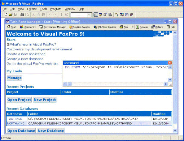Open the Solution Samples pane
Viewport: 184px width, 141px height.
pos(80,27)
